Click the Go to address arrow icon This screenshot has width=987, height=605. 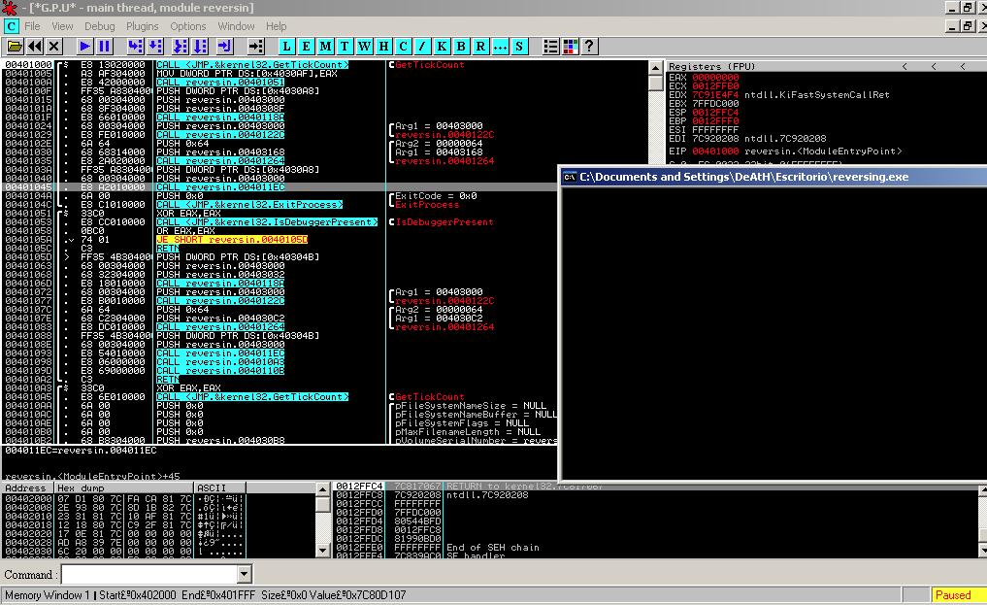[255, 47]
